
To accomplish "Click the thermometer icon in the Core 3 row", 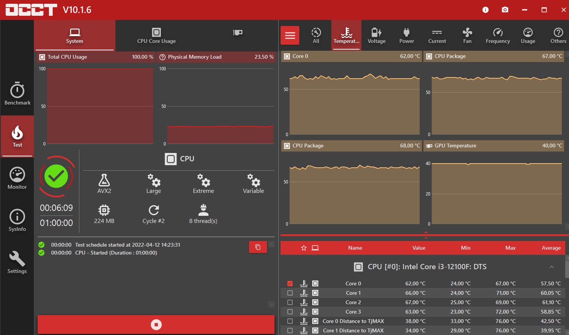I will [304, 312].
